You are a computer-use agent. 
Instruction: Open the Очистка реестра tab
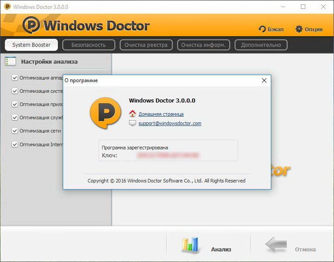tap(146, 45)
